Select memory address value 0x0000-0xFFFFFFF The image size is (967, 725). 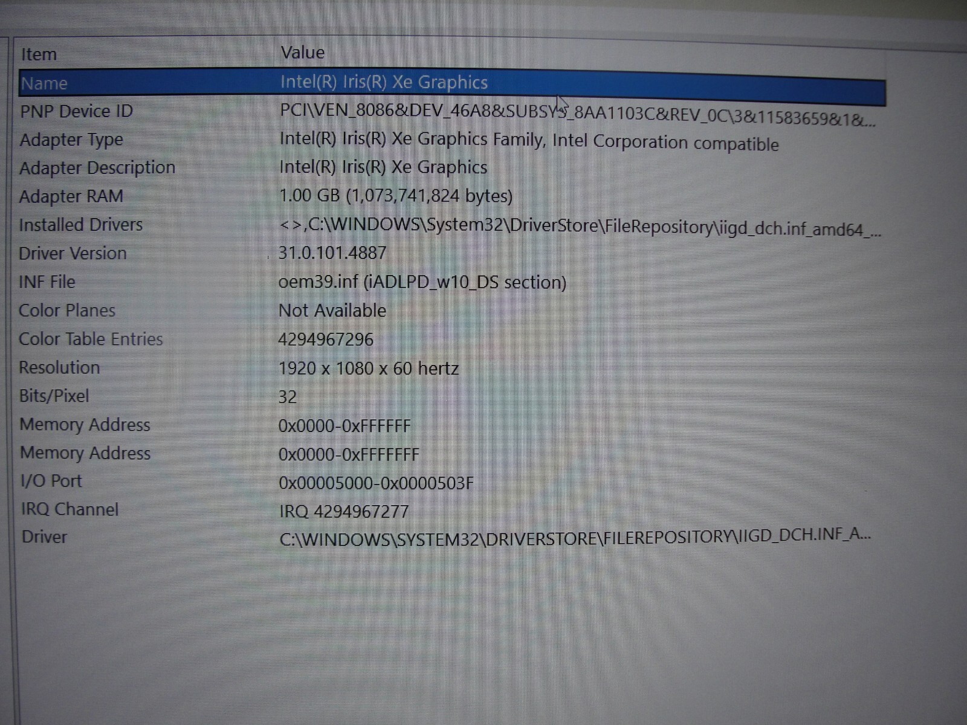349,454
